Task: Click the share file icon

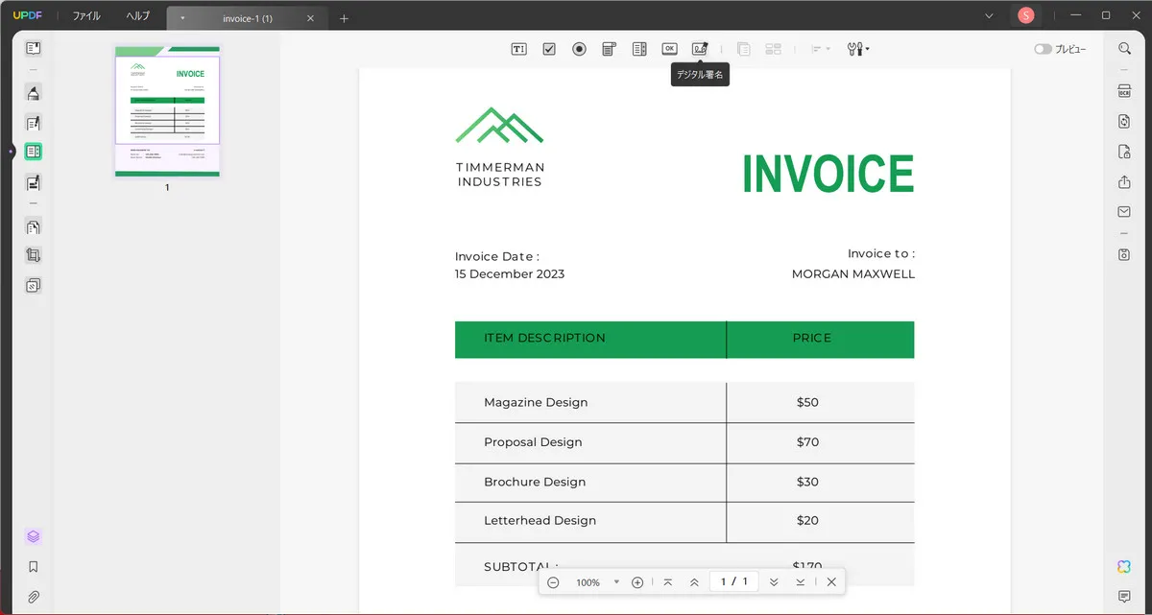Action: click(x=1124, y=181)
